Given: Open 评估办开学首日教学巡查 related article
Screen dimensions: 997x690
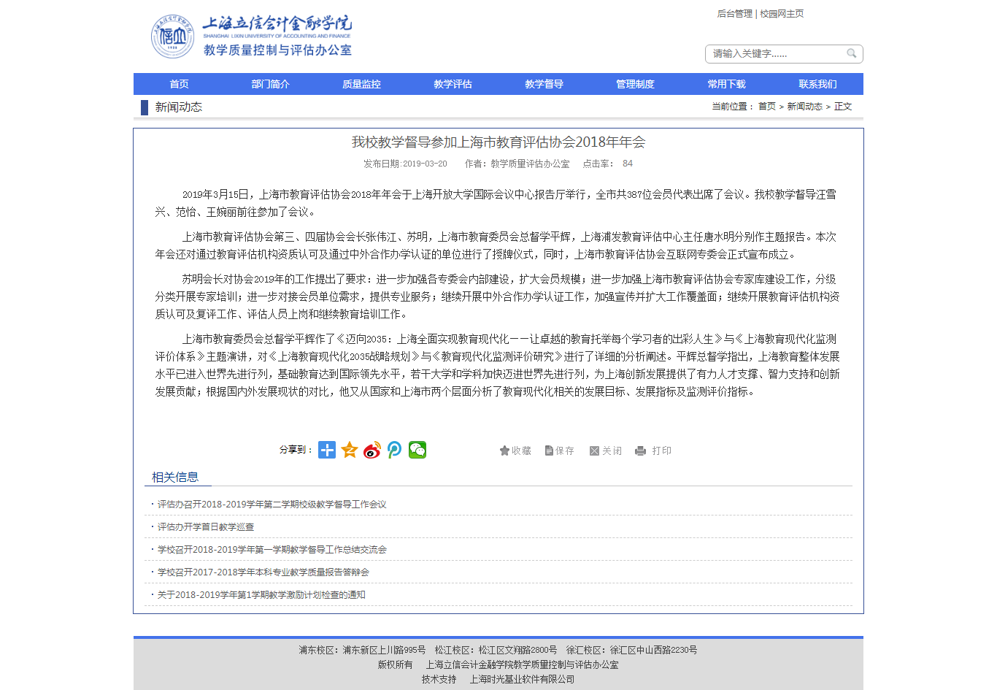Looking at the screenshot, I should [x=206, y=527].
